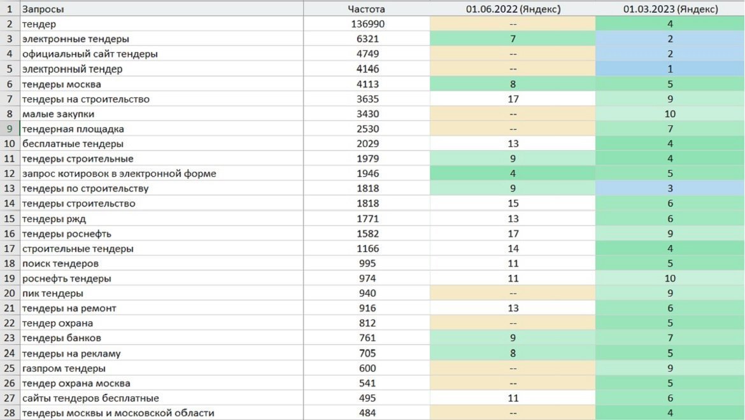Select cell 'тендеры по строительству'
Viewport: 745px width, 420px height.
(162, 188)
